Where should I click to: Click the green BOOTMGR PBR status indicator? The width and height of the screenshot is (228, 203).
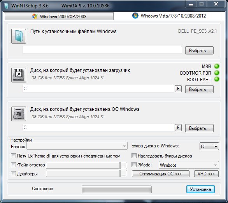(x=217, y=73)
